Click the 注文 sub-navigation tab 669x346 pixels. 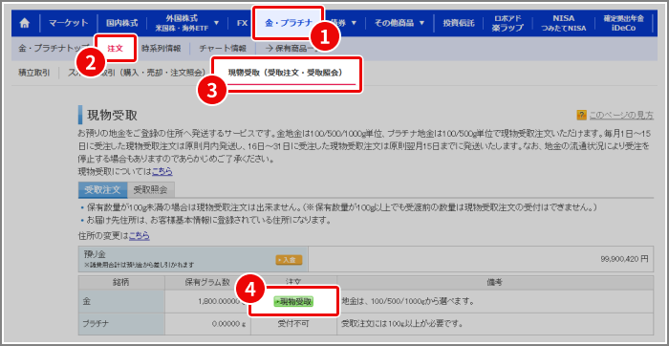point(116,48)
